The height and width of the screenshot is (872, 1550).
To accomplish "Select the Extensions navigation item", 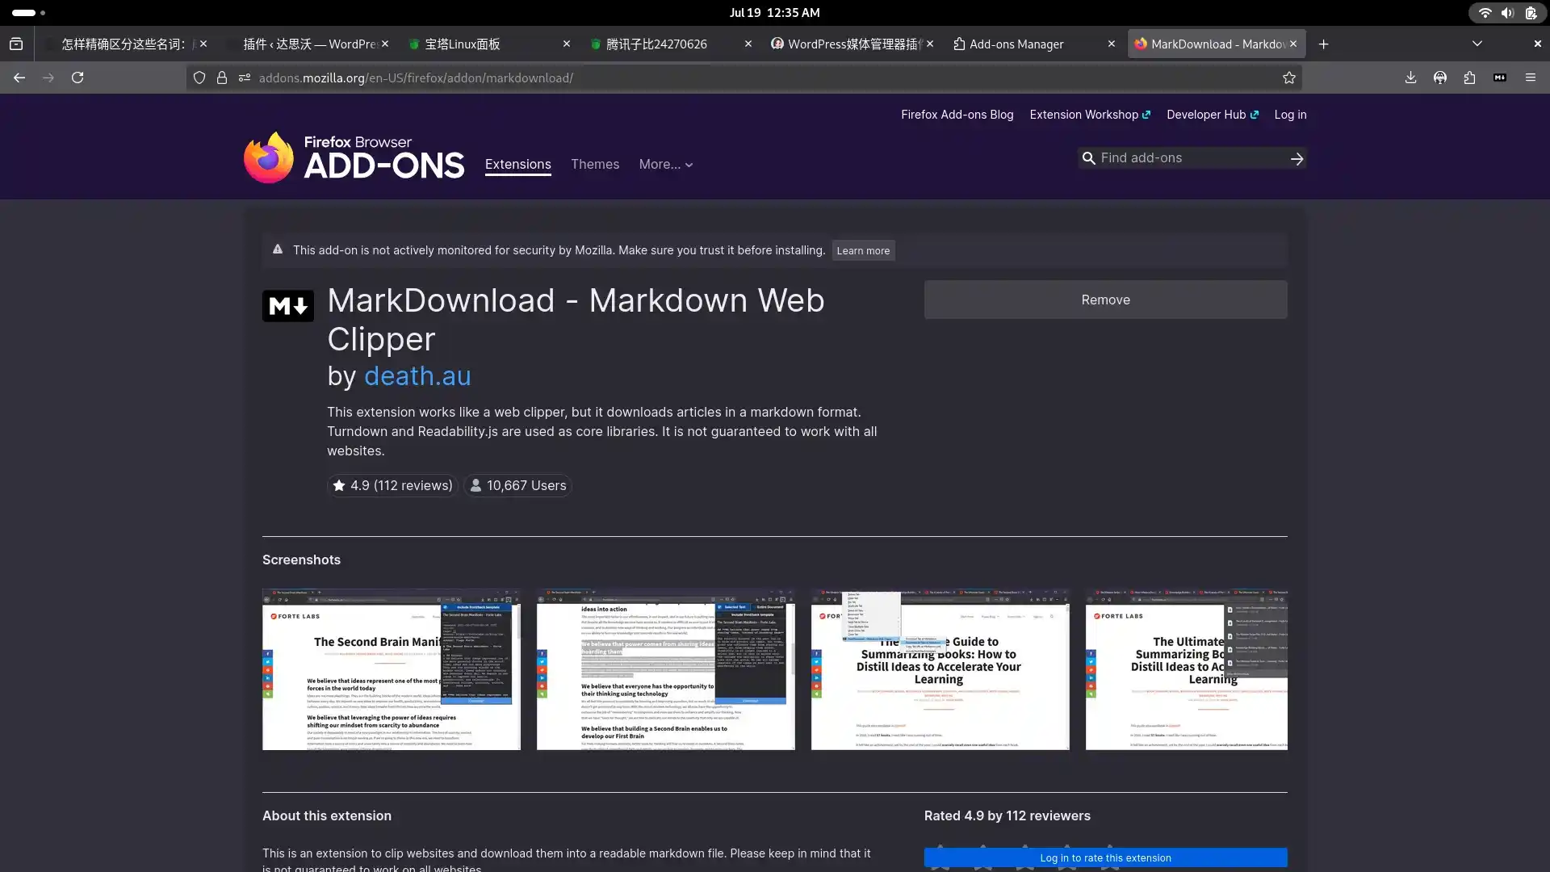I will (x=518, y=164).
